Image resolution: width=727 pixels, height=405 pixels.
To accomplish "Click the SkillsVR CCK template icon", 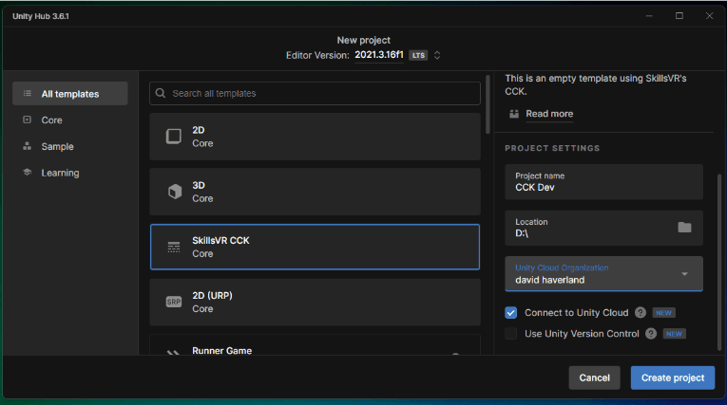I will pyautogui.click(x=174, y=247).
